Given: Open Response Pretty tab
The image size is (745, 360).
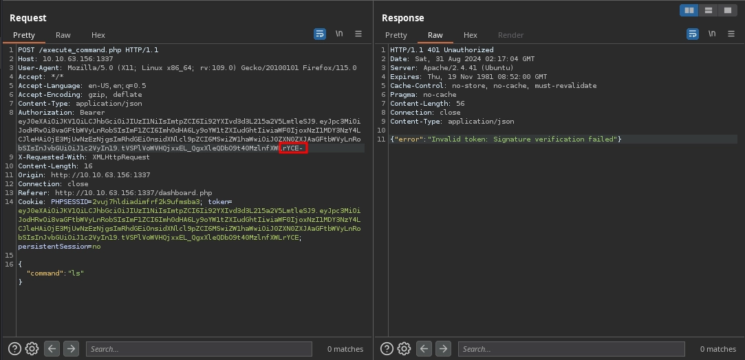Looking at the screenshot, I should 396,35.
